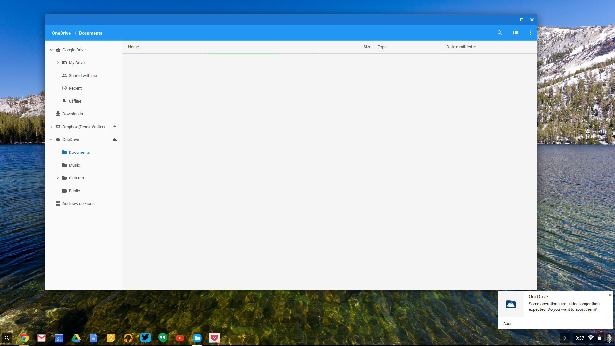
Task: Open the Public folder
Action: (74, 191)
